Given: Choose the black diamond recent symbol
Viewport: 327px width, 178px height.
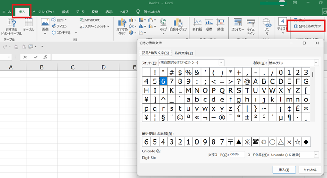Looking at the screenshot, I should [x=307, y=142].
